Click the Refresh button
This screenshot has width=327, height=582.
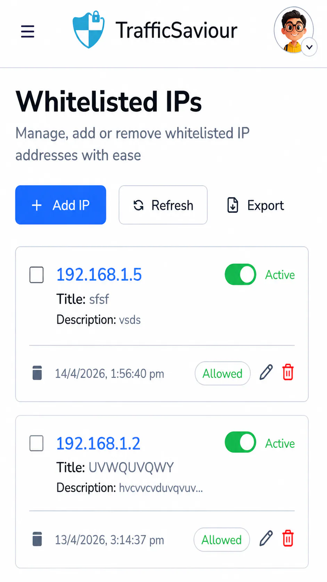click(163, 205)
